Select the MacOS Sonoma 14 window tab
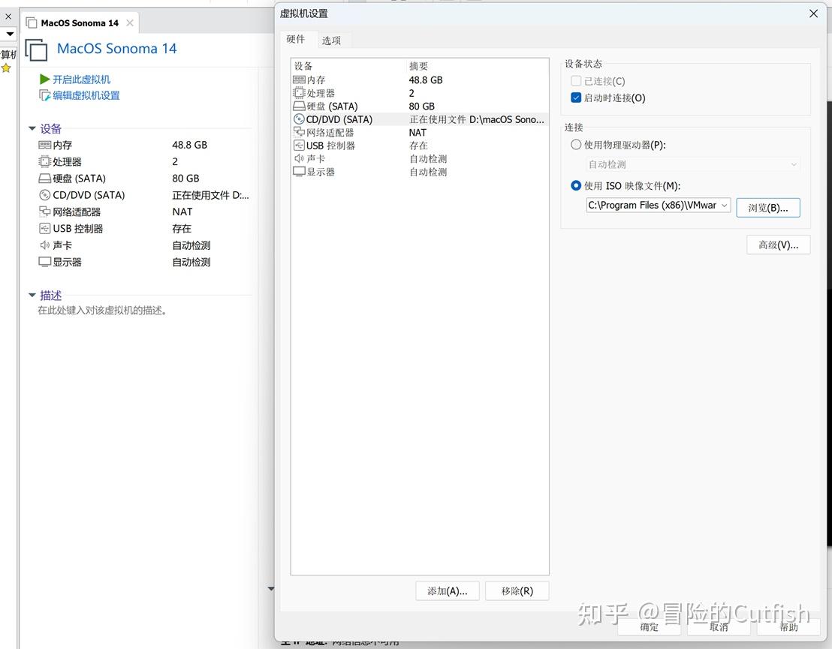This screenshot has height=649, width=832. [x=80, y=23]
